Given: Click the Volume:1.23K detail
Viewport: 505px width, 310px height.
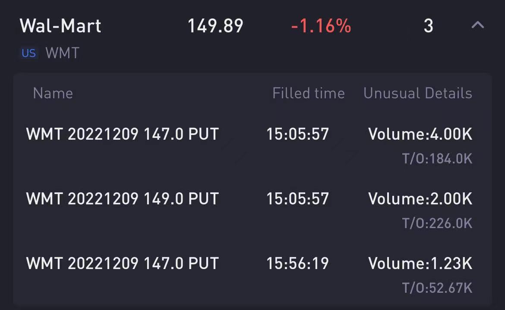Looking at the screenshot, I should point(420,263).
